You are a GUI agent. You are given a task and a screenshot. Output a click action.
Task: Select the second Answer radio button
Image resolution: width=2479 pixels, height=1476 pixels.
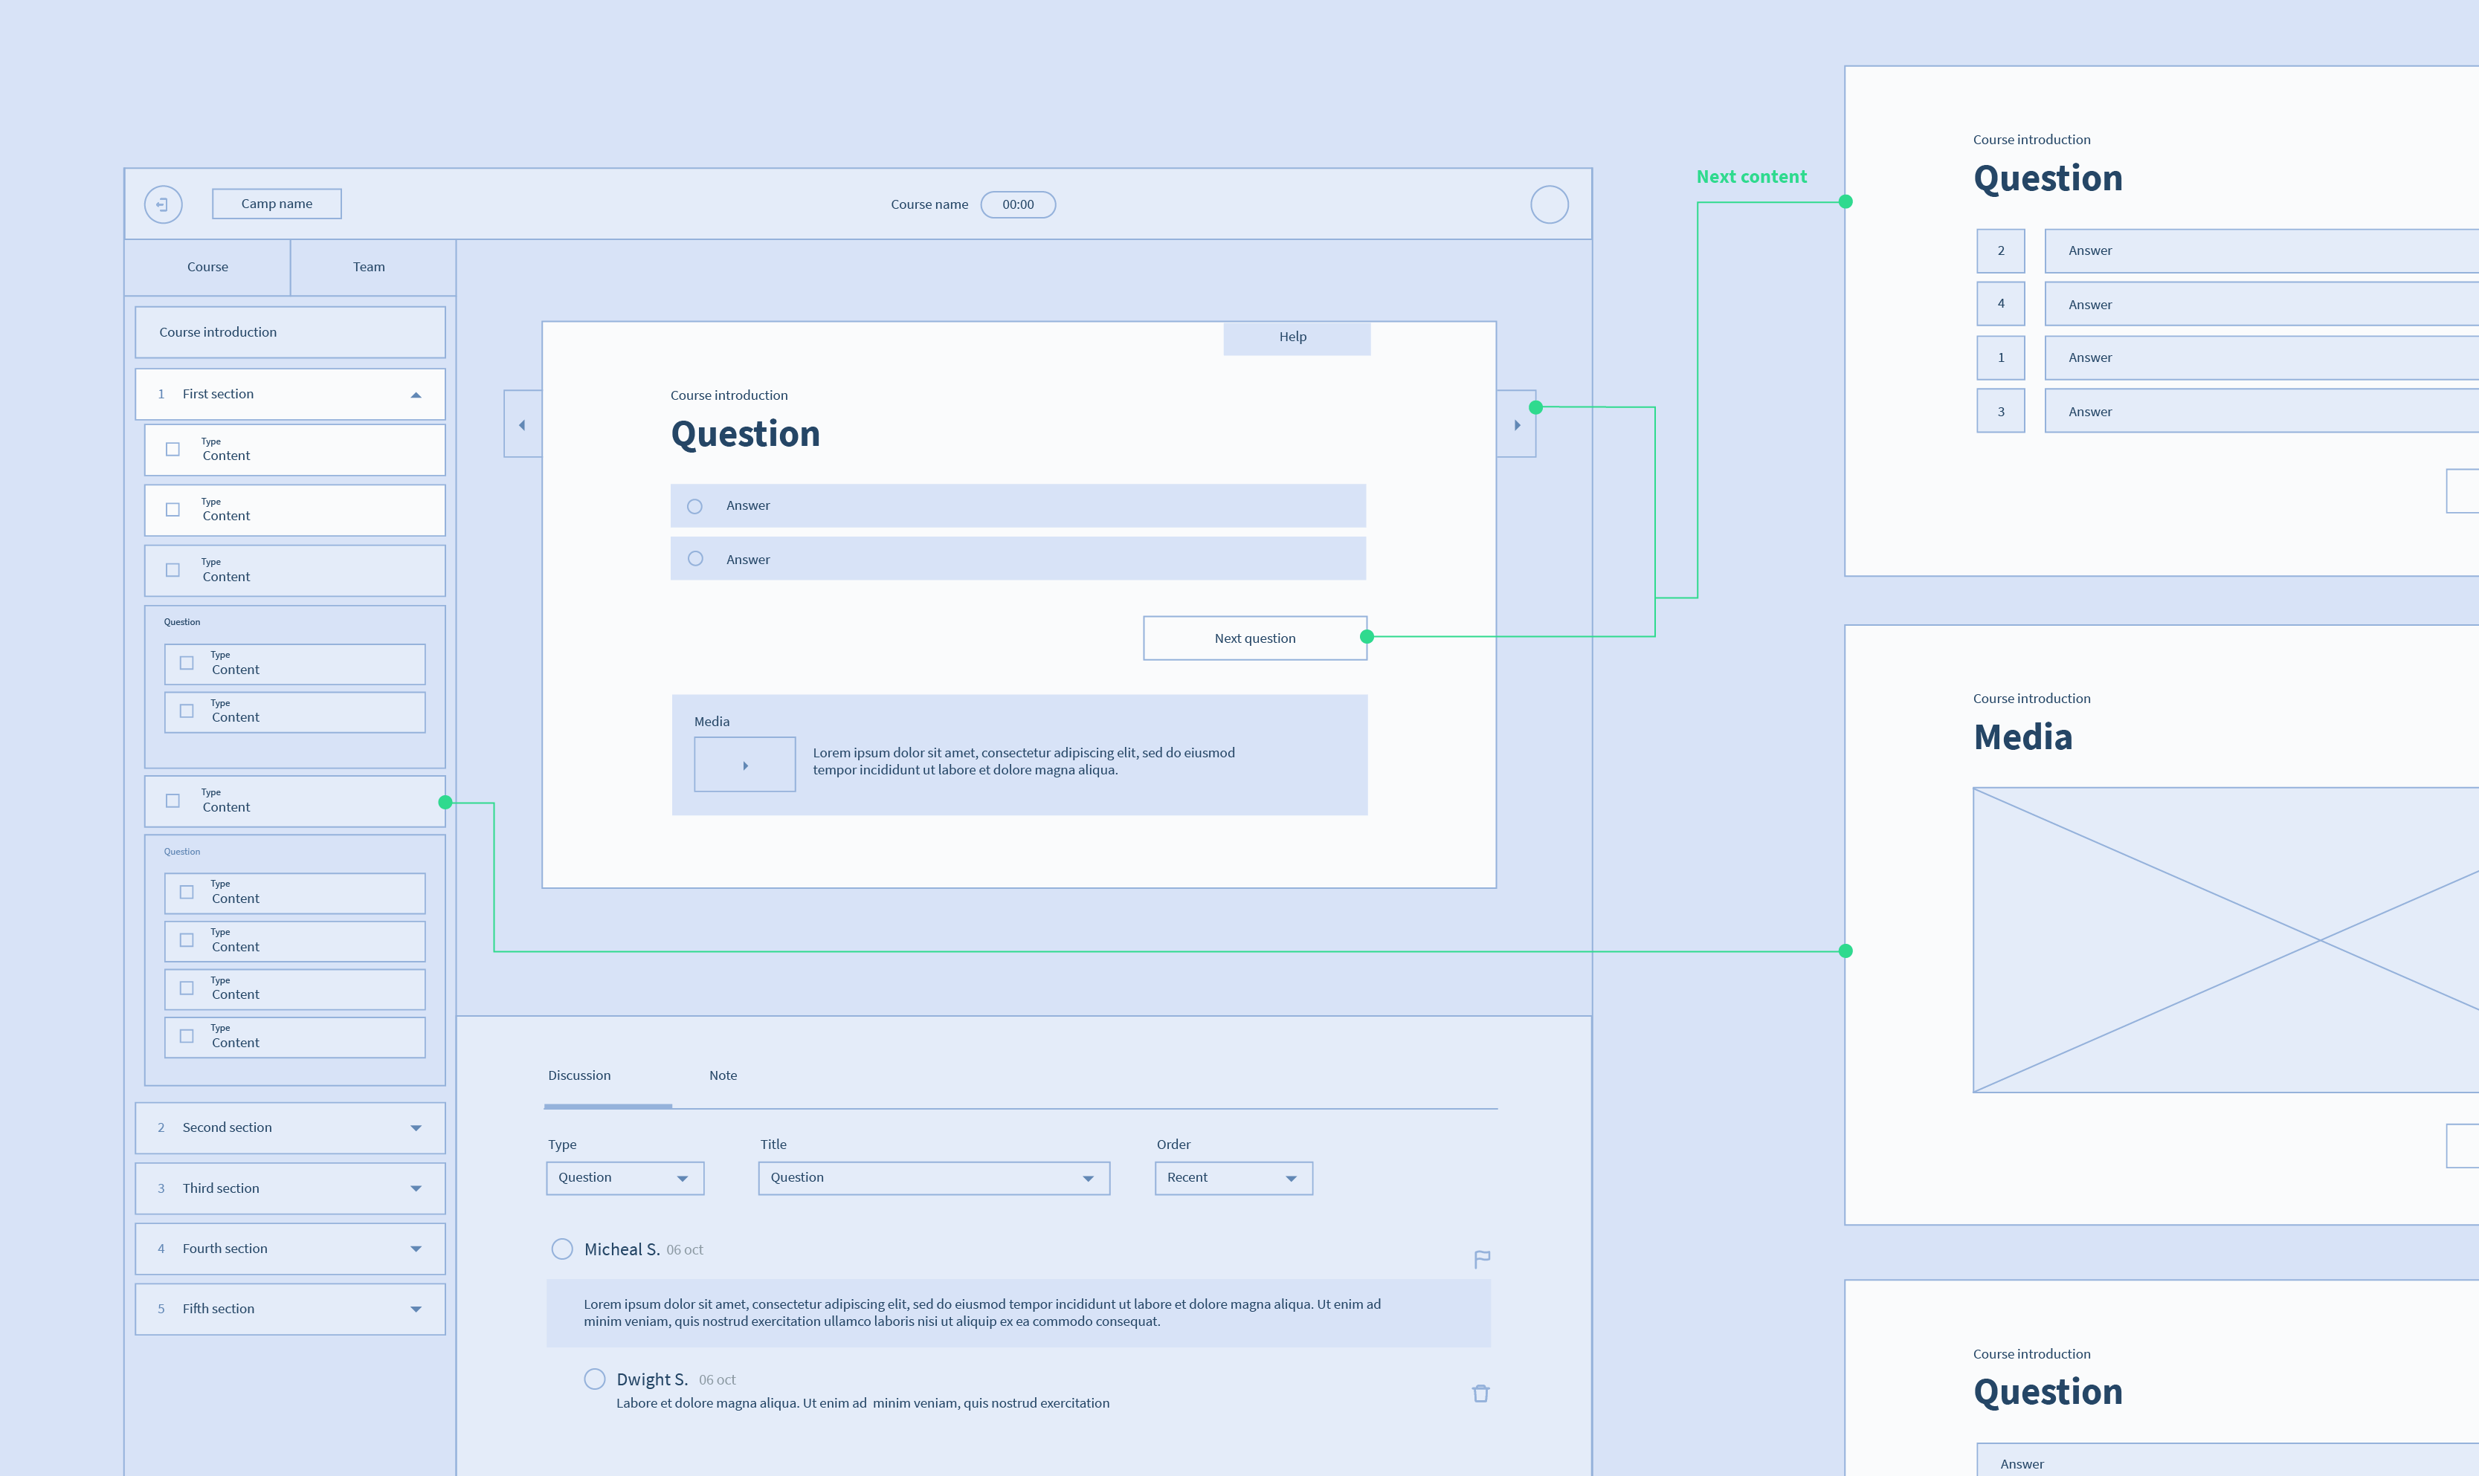click(x=694, y=559)
